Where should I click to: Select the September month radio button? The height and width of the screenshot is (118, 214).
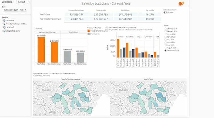pos(165,51)
